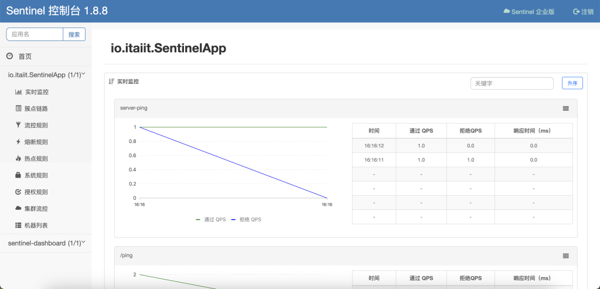Click Sentinel 控制台 1.8.8 title
The image size is (600, 289).
tap(57, 11)
